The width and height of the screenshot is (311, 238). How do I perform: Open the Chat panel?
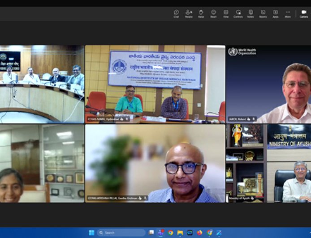click(x=176, y=14)
